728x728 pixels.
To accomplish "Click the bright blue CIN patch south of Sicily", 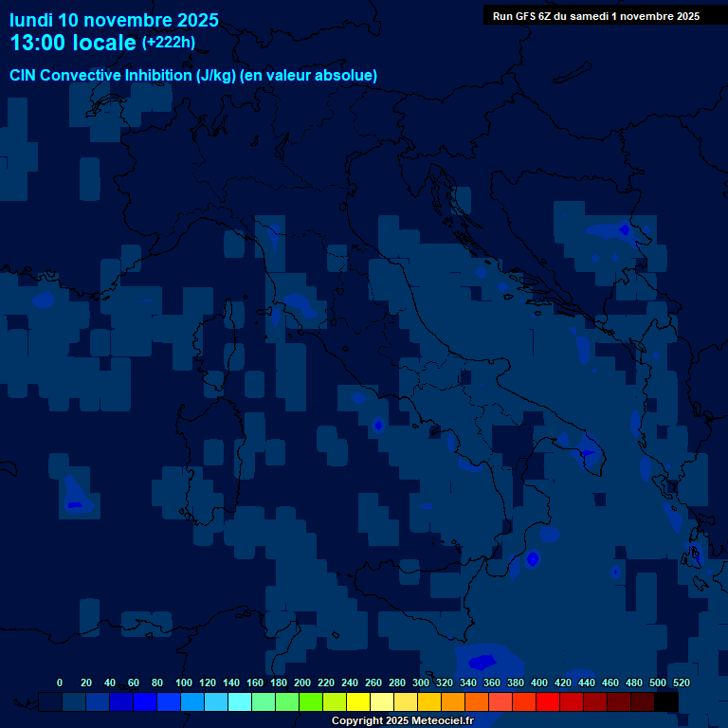I will [x=483, y=660].
